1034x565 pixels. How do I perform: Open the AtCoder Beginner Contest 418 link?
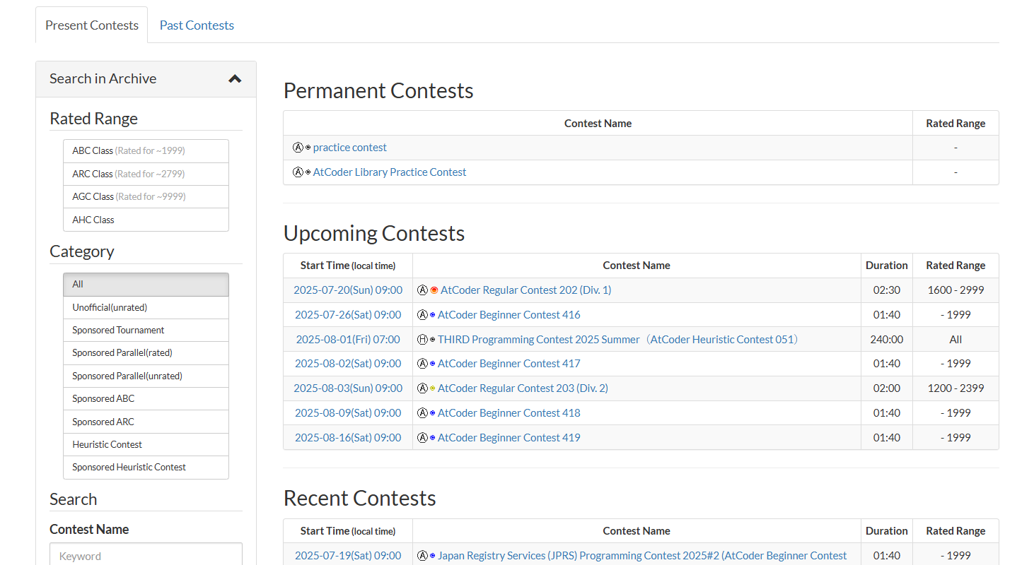tap(509, 413)
